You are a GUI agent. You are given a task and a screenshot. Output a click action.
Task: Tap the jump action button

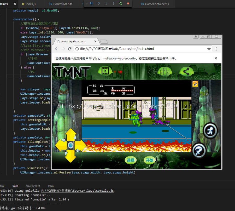tap(210, 131)
